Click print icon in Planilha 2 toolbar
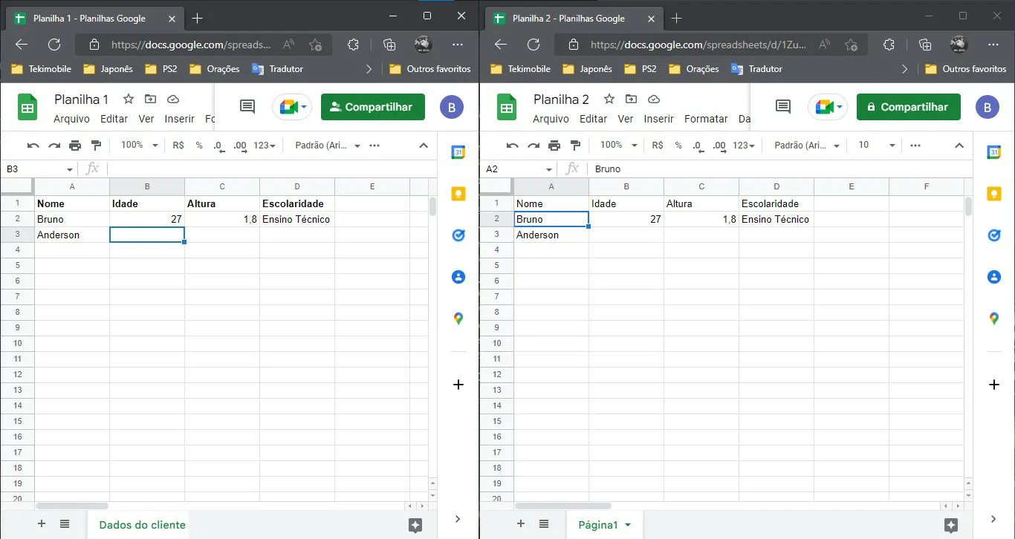This screenshot has height=539, width=1015. 554,146
